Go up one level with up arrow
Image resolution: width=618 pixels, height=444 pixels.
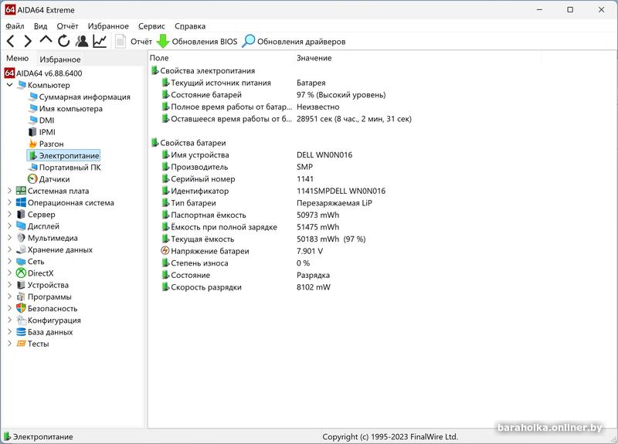pyautogui.click(x=46, y=40)
